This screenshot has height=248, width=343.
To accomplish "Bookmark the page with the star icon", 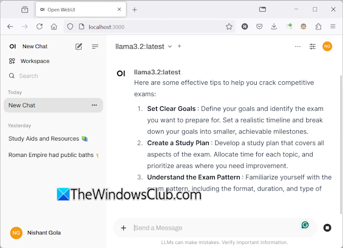I will pos(229,26).
